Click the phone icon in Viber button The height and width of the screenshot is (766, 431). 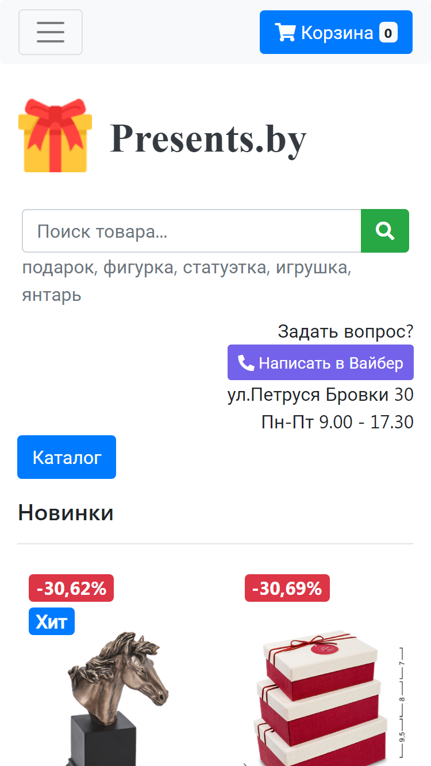[x=246, y=362]
